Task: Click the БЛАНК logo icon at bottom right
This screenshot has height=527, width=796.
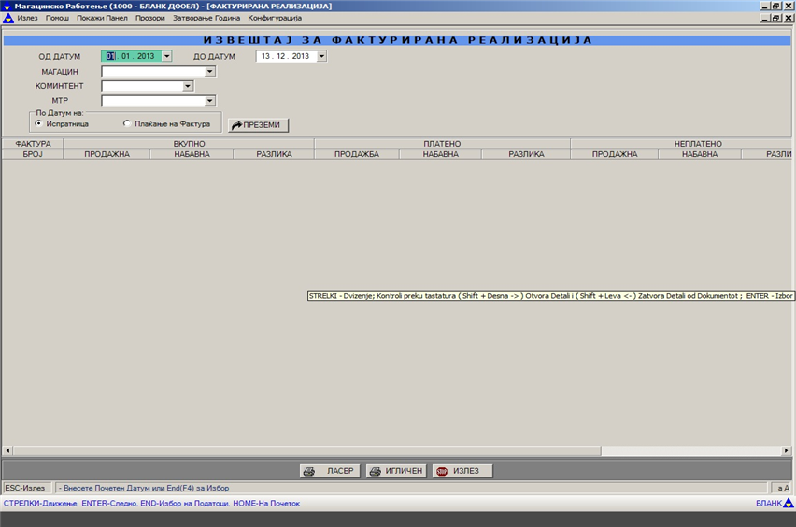Action: pos(788,504)
